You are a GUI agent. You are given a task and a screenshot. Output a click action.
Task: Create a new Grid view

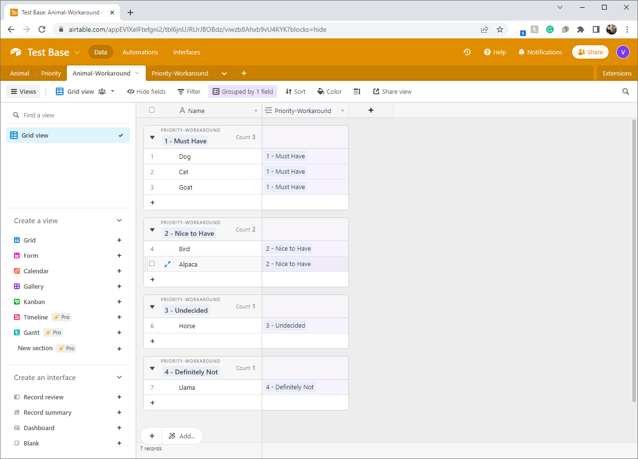pos(119,240)
